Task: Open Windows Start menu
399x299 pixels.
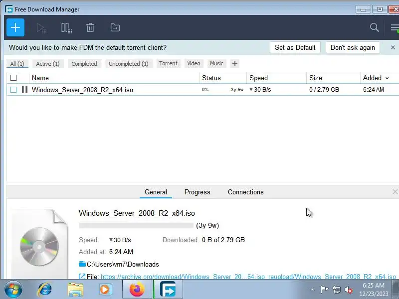Action: click(x=13, y=290)
